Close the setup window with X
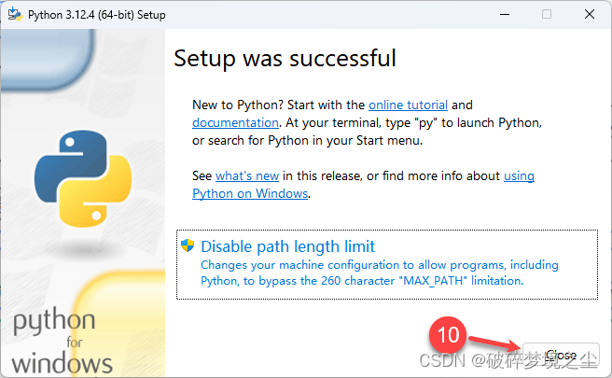This screenshot has width=612, height=378. pos(590,14)
